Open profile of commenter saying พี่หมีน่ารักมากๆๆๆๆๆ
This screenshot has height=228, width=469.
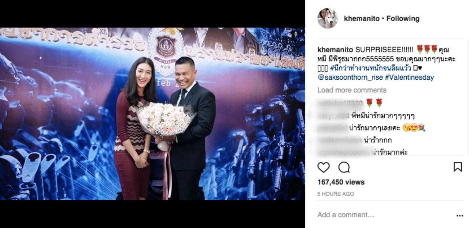click(333, 116)
